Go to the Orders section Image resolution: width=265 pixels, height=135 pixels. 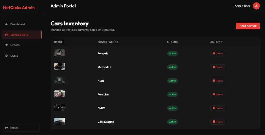click(x=21, y=45)
